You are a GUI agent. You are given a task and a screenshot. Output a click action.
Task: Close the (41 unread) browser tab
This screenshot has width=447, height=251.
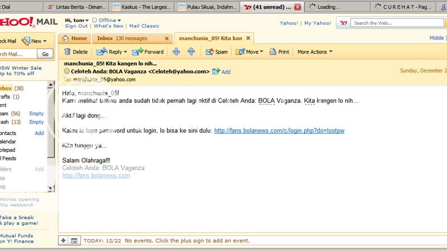pyautogui.click(x=297, y=7)
